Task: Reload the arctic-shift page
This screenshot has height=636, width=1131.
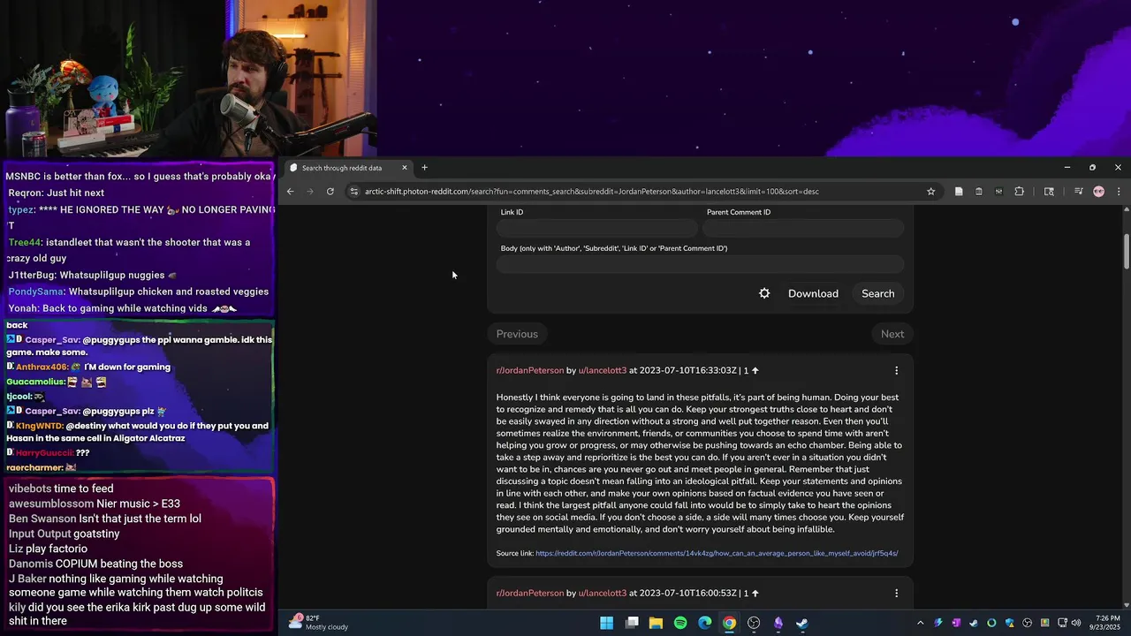Action: pos(330,192)
